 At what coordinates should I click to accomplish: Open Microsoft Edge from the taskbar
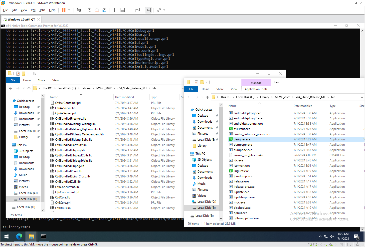[x=19, y=236]
